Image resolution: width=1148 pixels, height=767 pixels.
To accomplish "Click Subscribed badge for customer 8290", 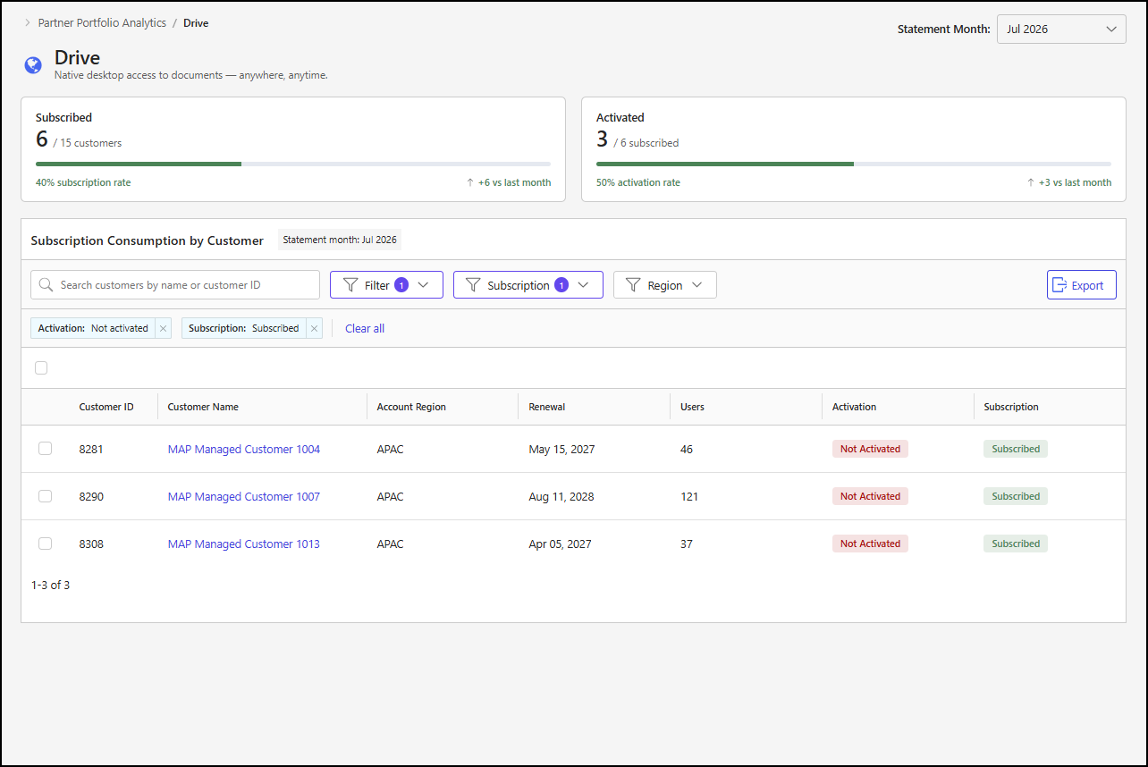I will 1016,496.
